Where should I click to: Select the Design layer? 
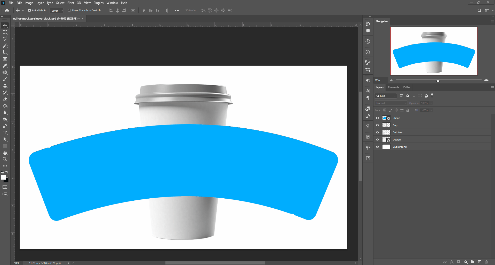tap(396, 140)
